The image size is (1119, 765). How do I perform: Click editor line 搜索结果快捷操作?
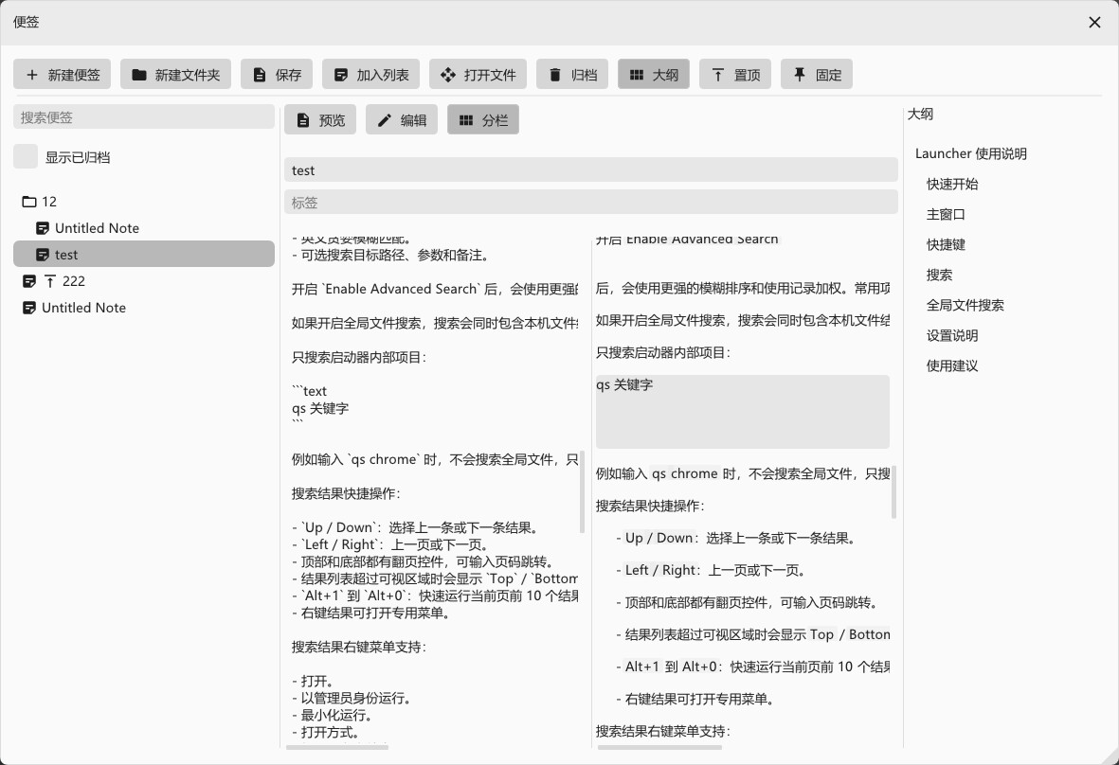[x=346, y=493]
